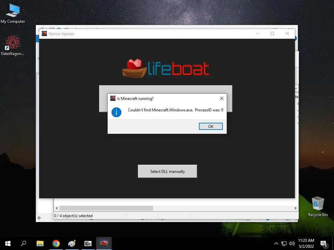This screenshot has height=250, width=334.
Task: Open the volume speaker tray icon
Action: pos(292,243)
